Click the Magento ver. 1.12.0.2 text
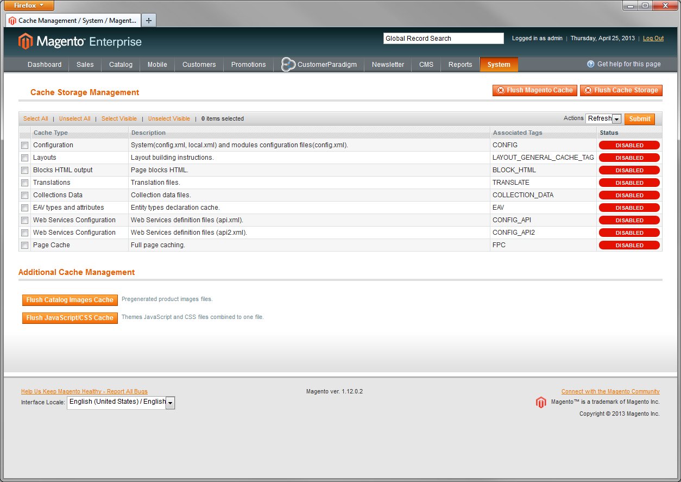Screen dimensions: 681x482 point(335,391)
